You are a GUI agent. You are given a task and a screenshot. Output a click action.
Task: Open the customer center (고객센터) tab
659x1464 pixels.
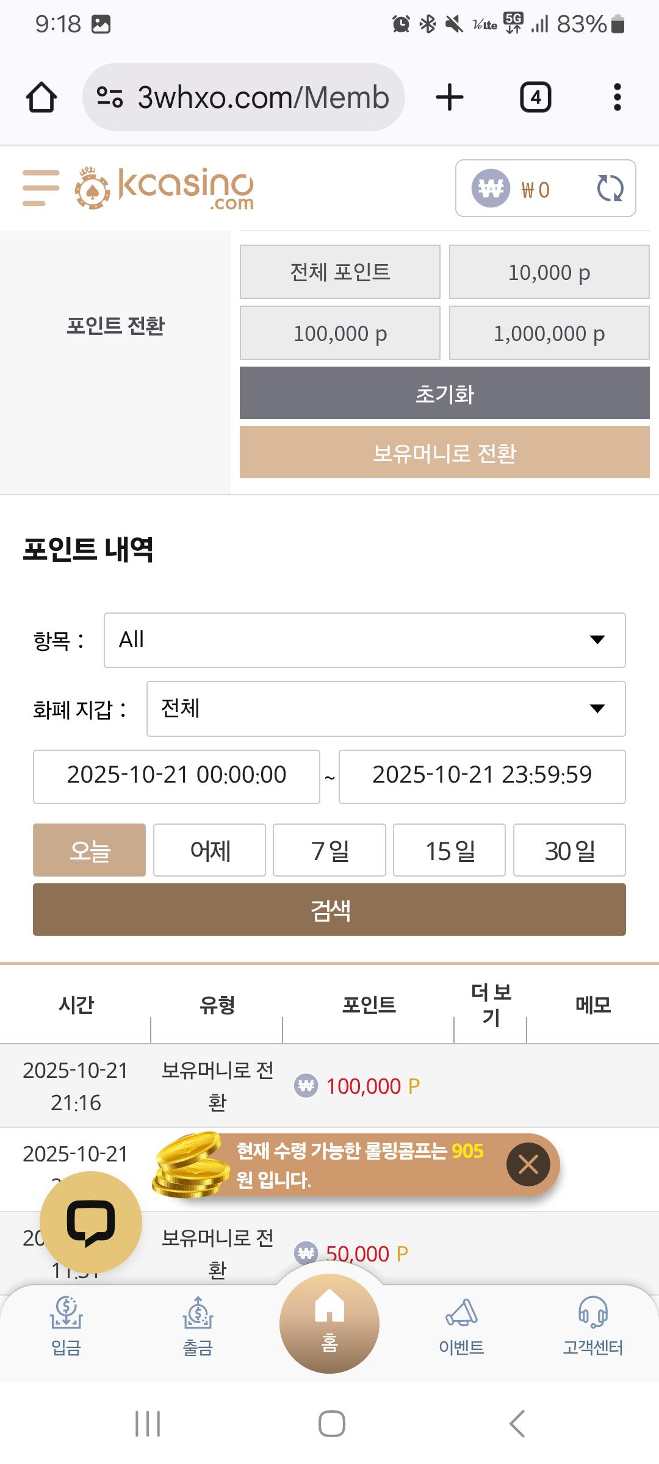pyautogui.click(x=592, y=1327)
